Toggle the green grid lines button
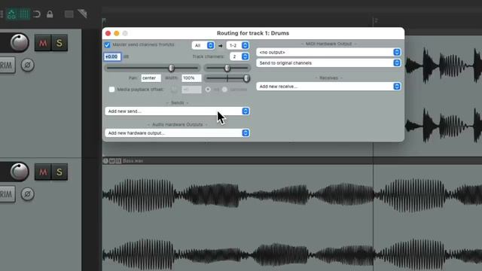482x271 pixels. coord(24,14)
